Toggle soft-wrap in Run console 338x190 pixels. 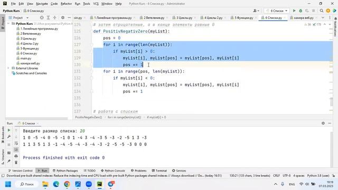coord(16,143)
